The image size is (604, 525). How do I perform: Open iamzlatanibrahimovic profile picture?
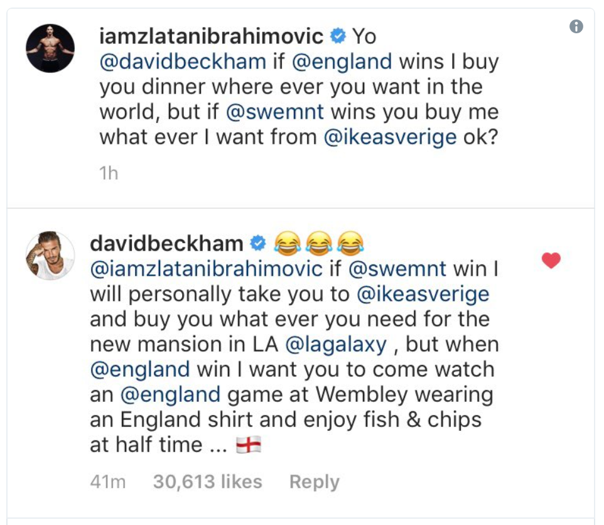50,49
